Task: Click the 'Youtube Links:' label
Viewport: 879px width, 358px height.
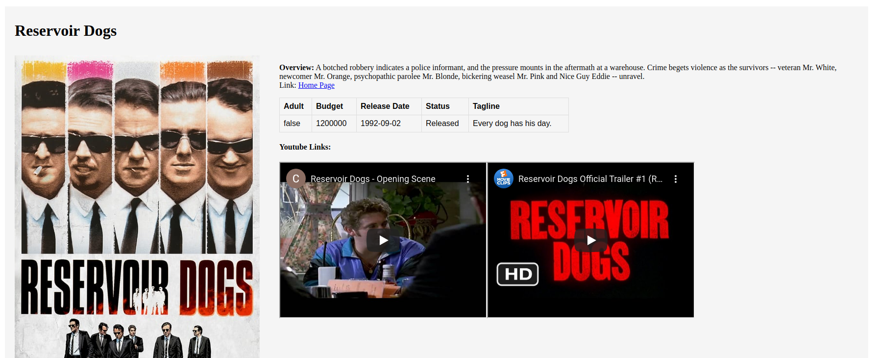Action: (305, 147)
